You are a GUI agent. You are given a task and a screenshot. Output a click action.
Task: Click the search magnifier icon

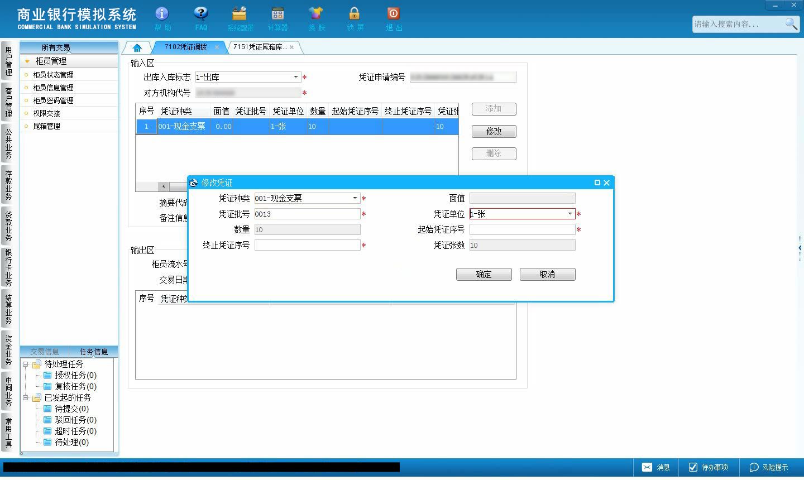tap(791, 23)
